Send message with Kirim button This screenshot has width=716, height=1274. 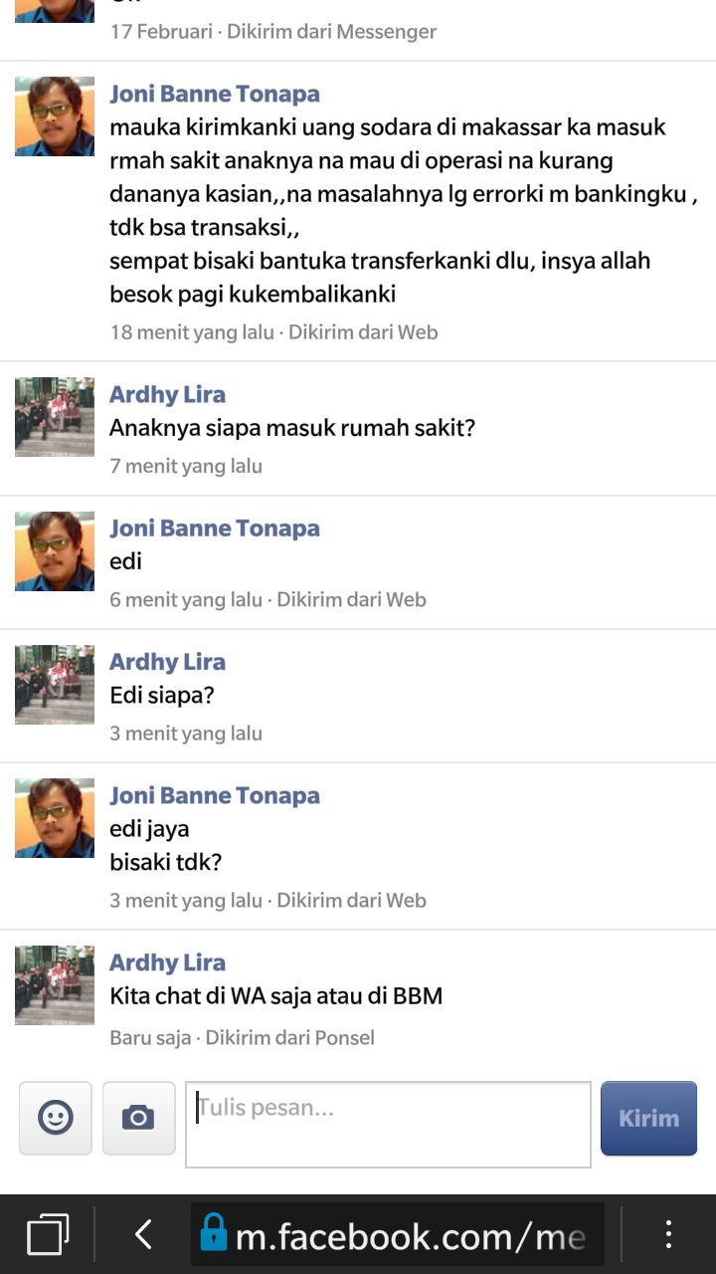point(648,1118)
